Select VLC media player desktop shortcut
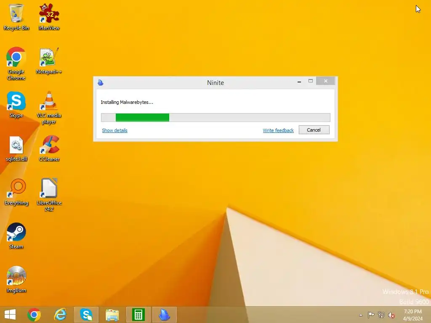 (49, 108)
